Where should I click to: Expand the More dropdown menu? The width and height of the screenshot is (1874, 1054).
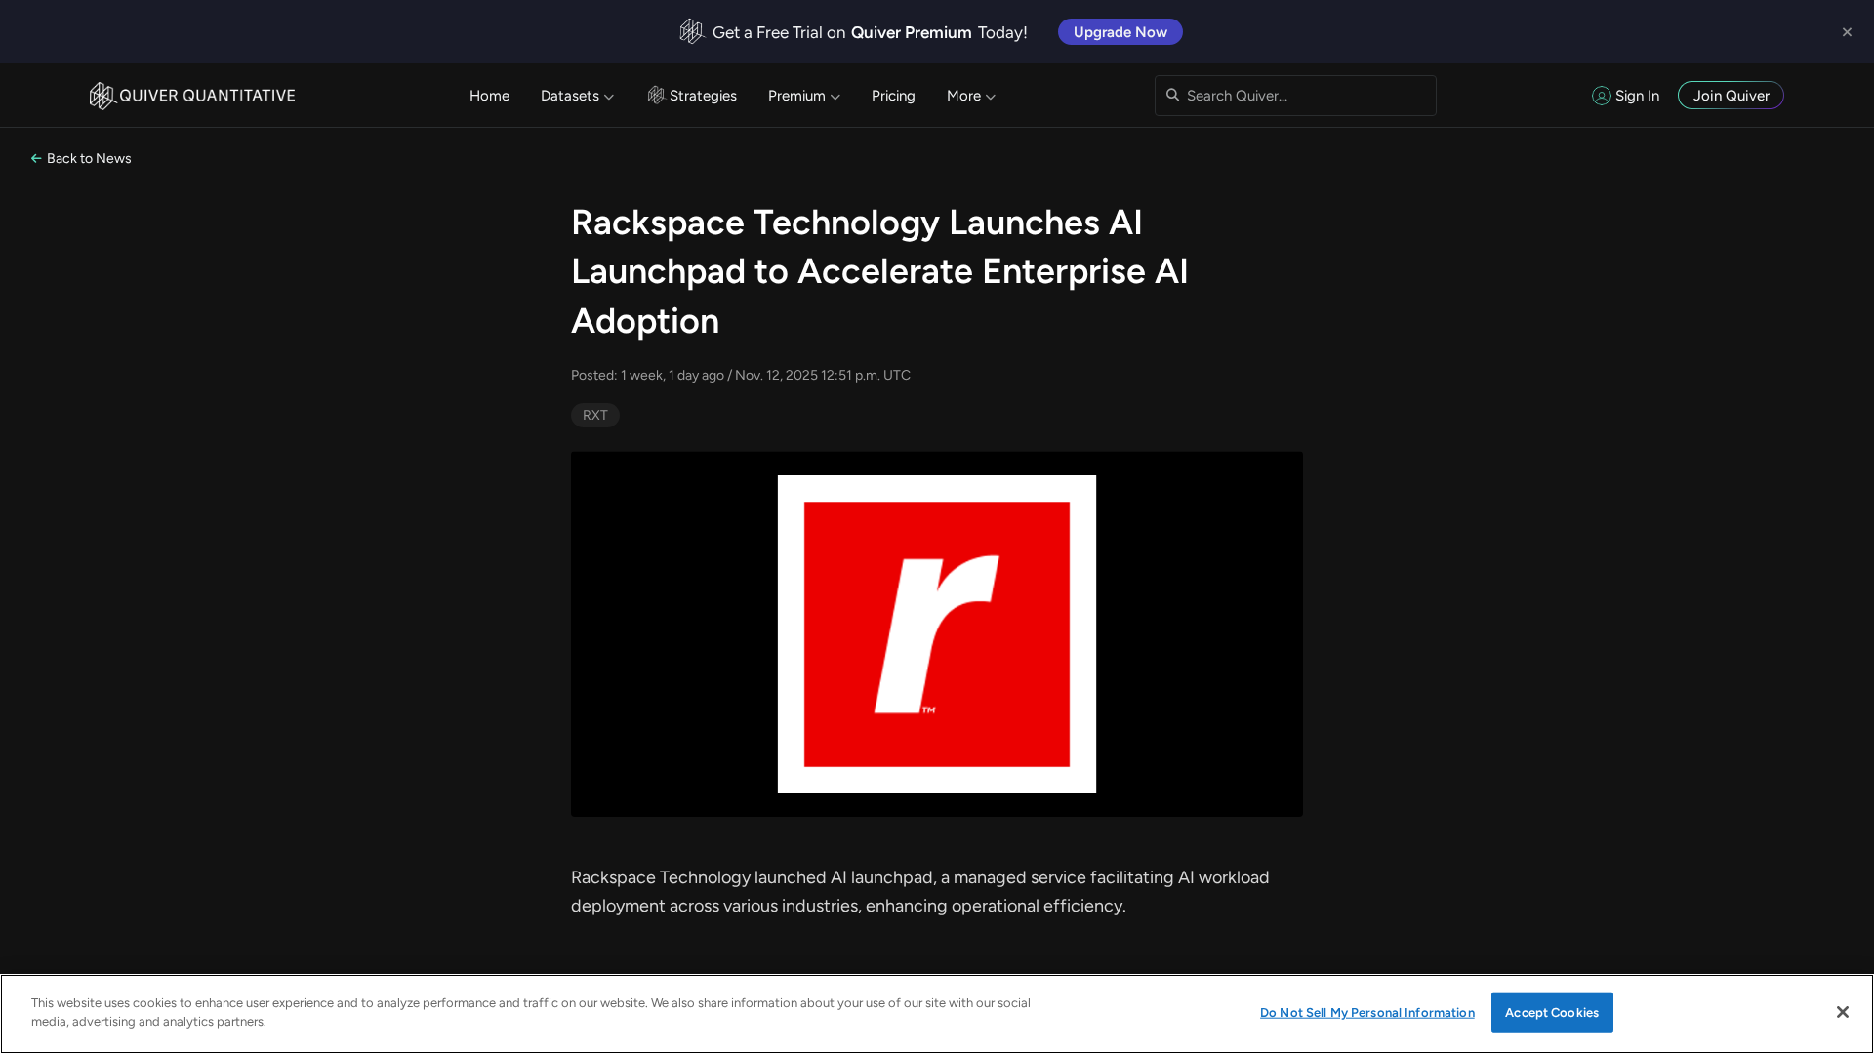970,96
